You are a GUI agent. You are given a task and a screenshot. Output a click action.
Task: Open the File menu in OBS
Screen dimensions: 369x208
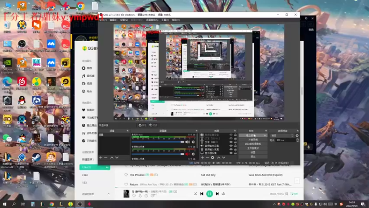103,20
